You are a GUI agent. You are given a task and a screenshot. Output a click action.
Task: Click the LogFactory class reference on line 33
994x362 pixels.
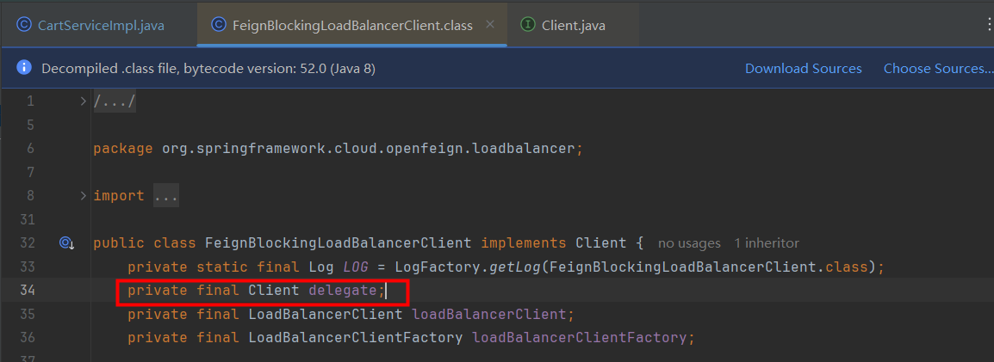click(x=429, y=267)
